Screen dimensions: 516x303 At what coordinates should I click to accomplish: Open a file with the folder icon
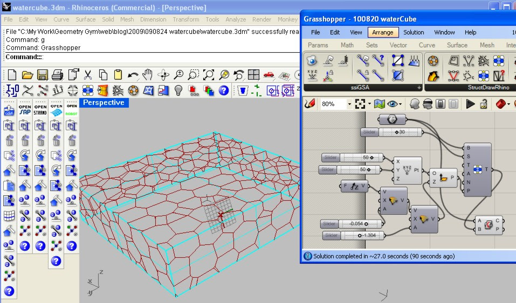point(27,75)
